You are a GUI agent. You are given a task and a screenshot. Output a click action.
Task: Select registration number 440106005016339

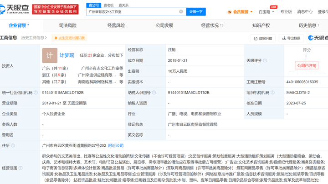click(x=302, y=82)
